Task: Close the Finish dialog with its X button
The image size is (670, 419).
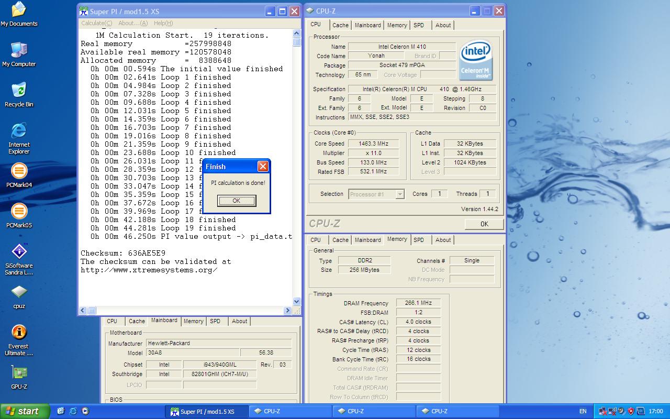Action: pos(263,166)
